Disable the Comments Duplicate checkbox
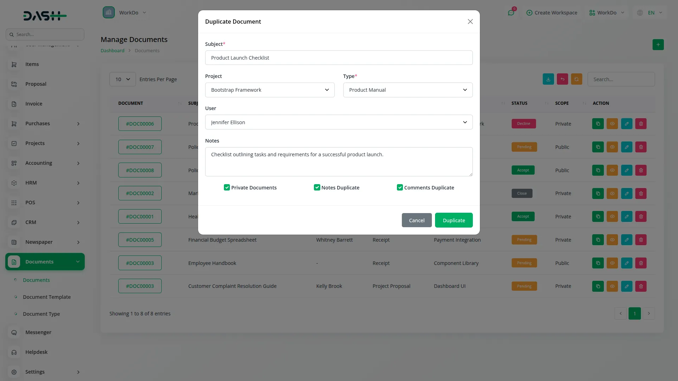The image size is (678, 381). [x=400, y=188]
